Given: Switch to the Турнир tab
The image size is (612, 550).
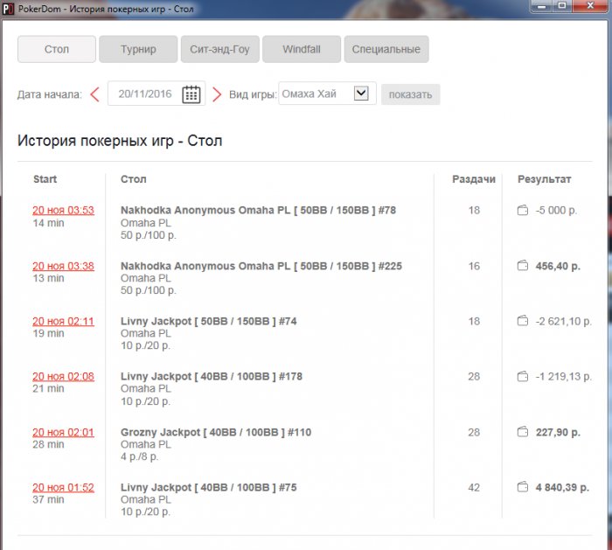Looking at the screenshot, I should click(x=138, y=49).
